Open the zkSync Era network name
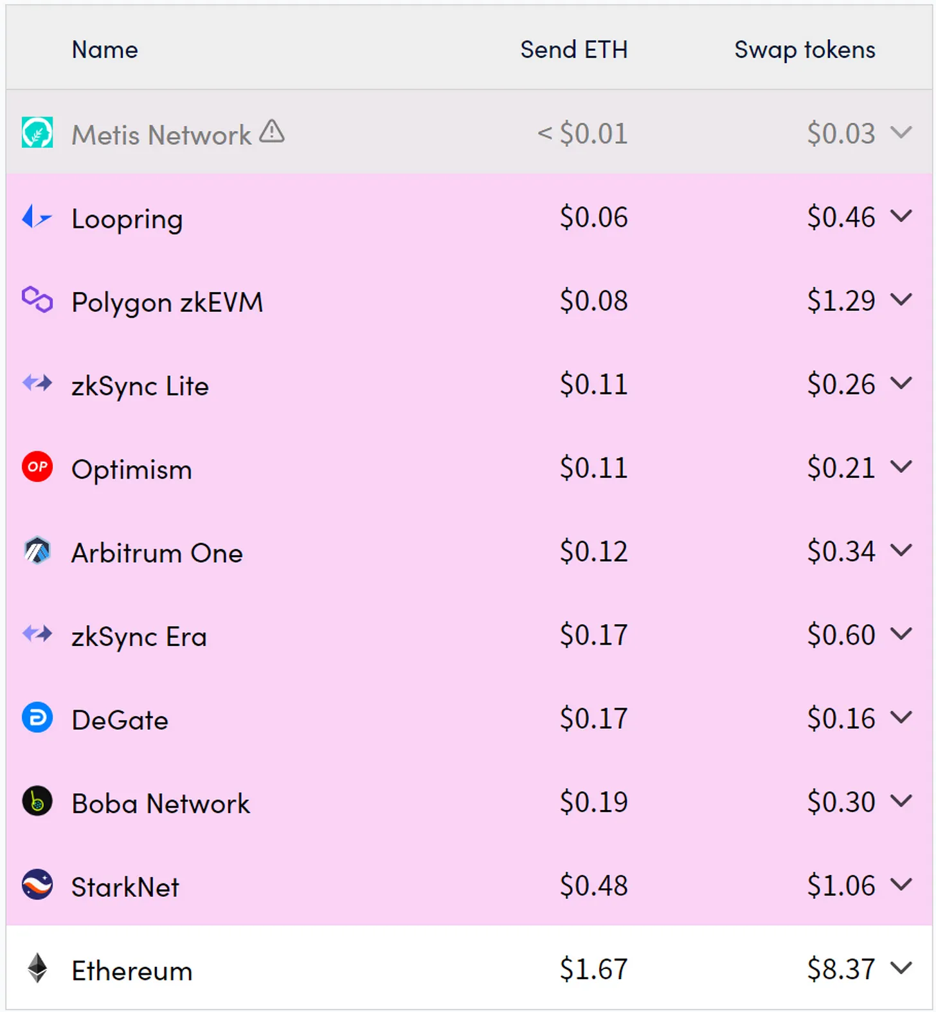The image size is (936, 1012). tap(139, 636)
